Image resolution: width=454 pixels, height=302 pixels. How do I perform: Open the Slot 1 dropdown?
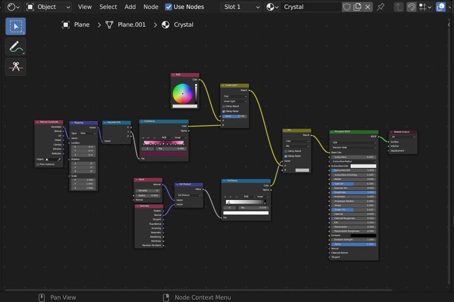241,7
